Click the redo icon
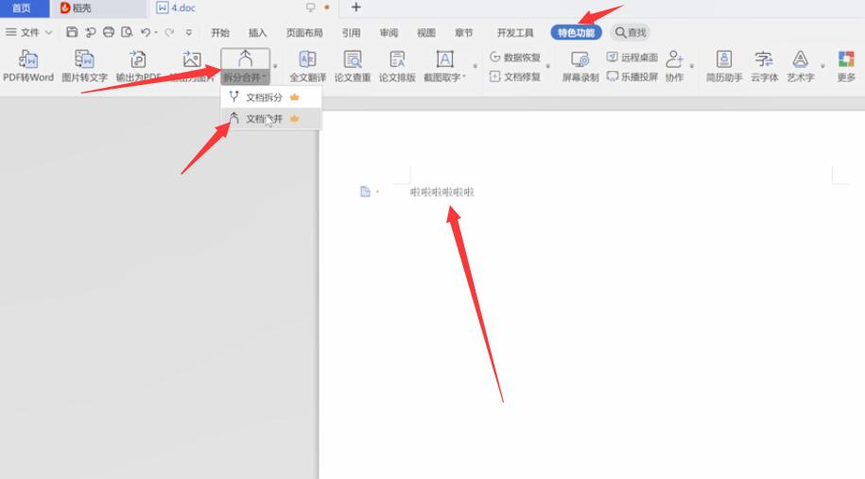Screen dimensions: 865x479 (169, 32)
